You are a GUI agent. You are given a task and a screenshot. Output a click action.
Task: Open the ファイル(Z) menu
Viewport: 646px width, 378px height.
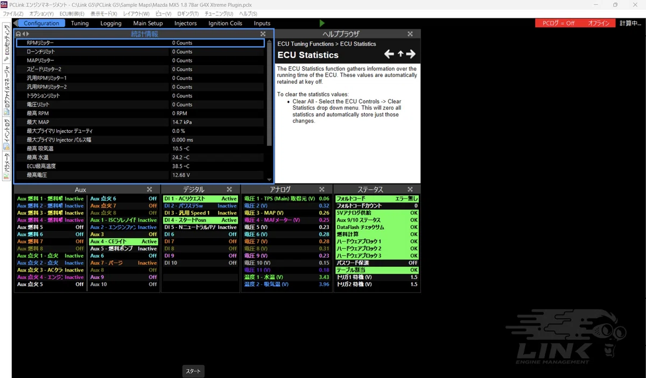(x=13, y=13)
